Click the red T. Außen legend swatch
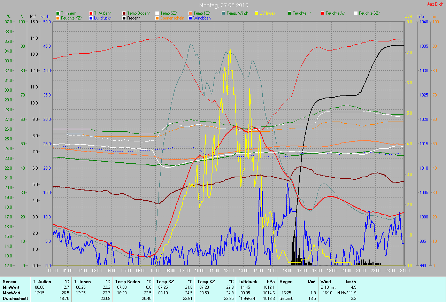 pos(91,13)
